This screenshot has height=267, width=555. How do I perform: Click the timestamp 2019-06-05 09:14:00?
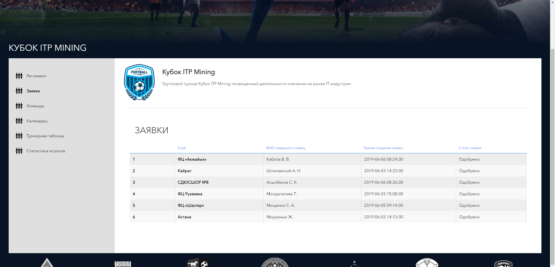pos(384,205)
